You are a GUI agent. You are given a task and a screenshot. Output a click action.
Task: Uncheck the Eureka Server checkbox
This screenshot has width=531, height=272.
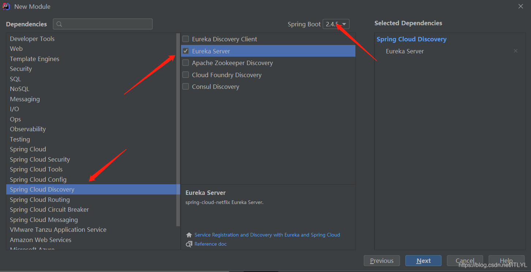(x=186, y=51)
